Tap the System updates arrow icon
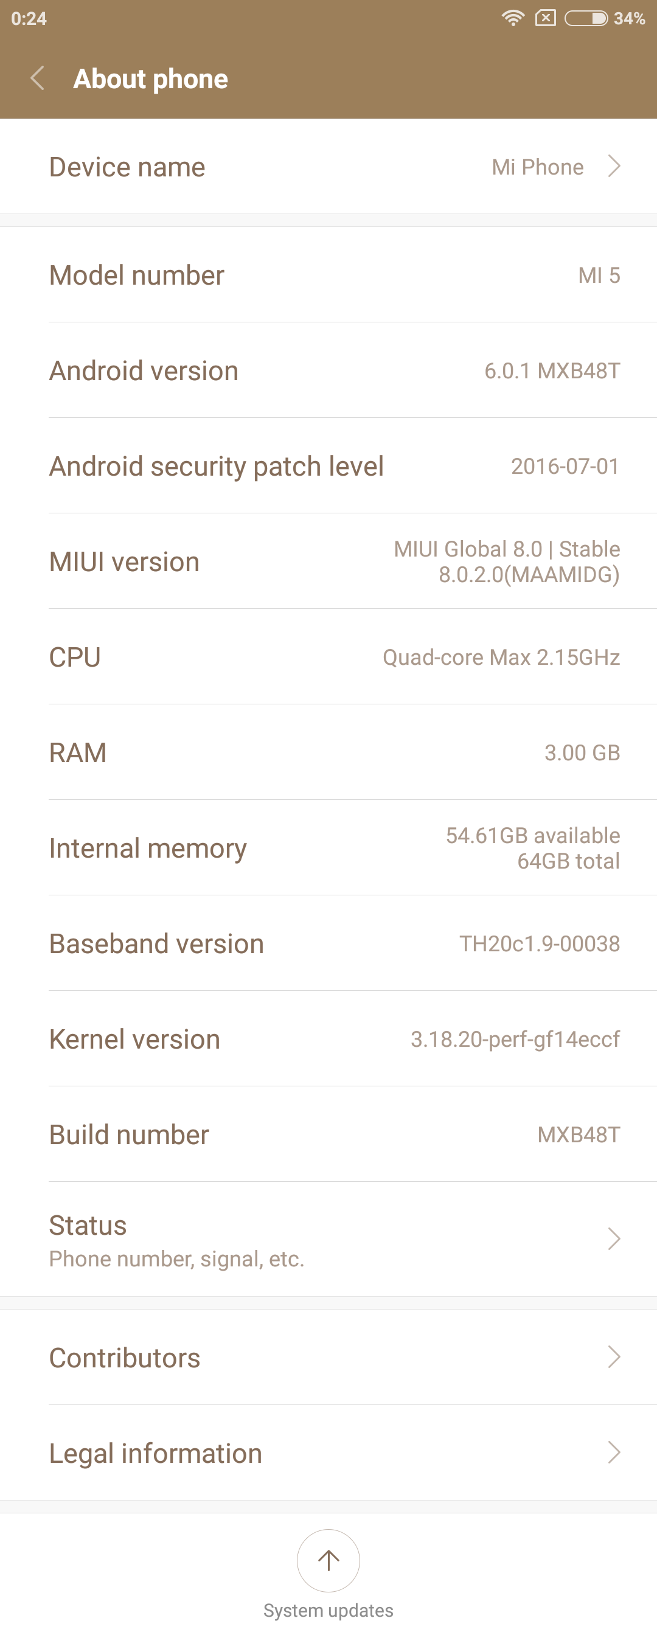Screen dimensions: 657x1635 pyautogui.click(x=328, y=1560)
